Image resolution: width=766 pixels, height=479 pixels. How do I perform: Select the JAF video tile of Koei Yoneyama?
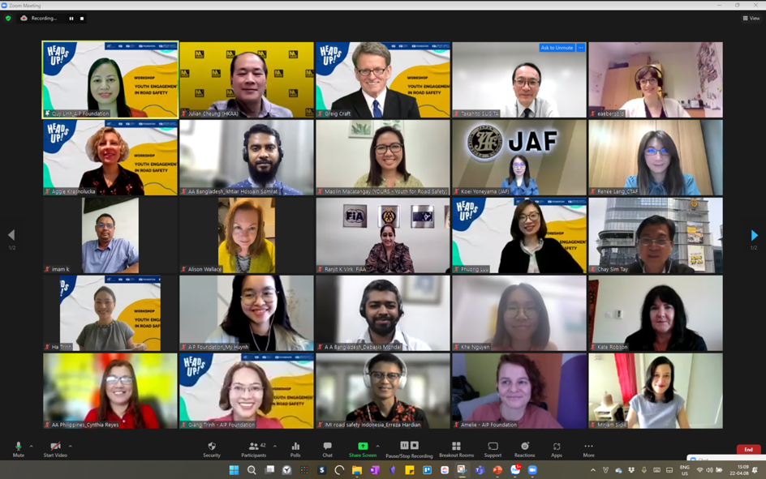[x=519, y=157]
